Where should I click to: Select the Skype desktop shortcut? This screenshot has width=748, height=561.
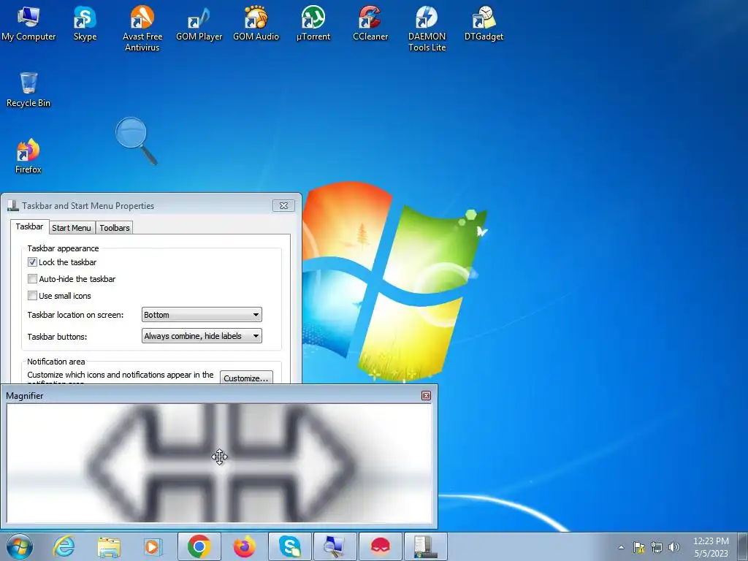pos(85,23)
